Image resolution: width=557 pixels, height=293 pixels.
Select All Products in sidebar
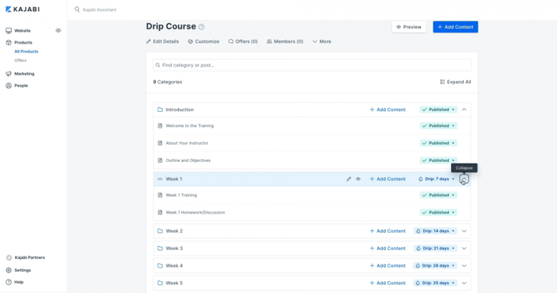point(26,52)
